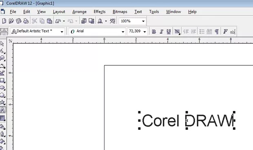Click the Import icon
Screen dimensions: 253x150
(84, 21)
